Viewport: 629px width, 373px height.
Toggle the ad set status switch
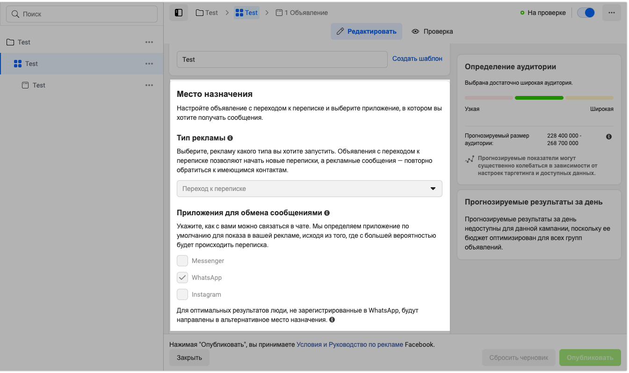[586, 13]
